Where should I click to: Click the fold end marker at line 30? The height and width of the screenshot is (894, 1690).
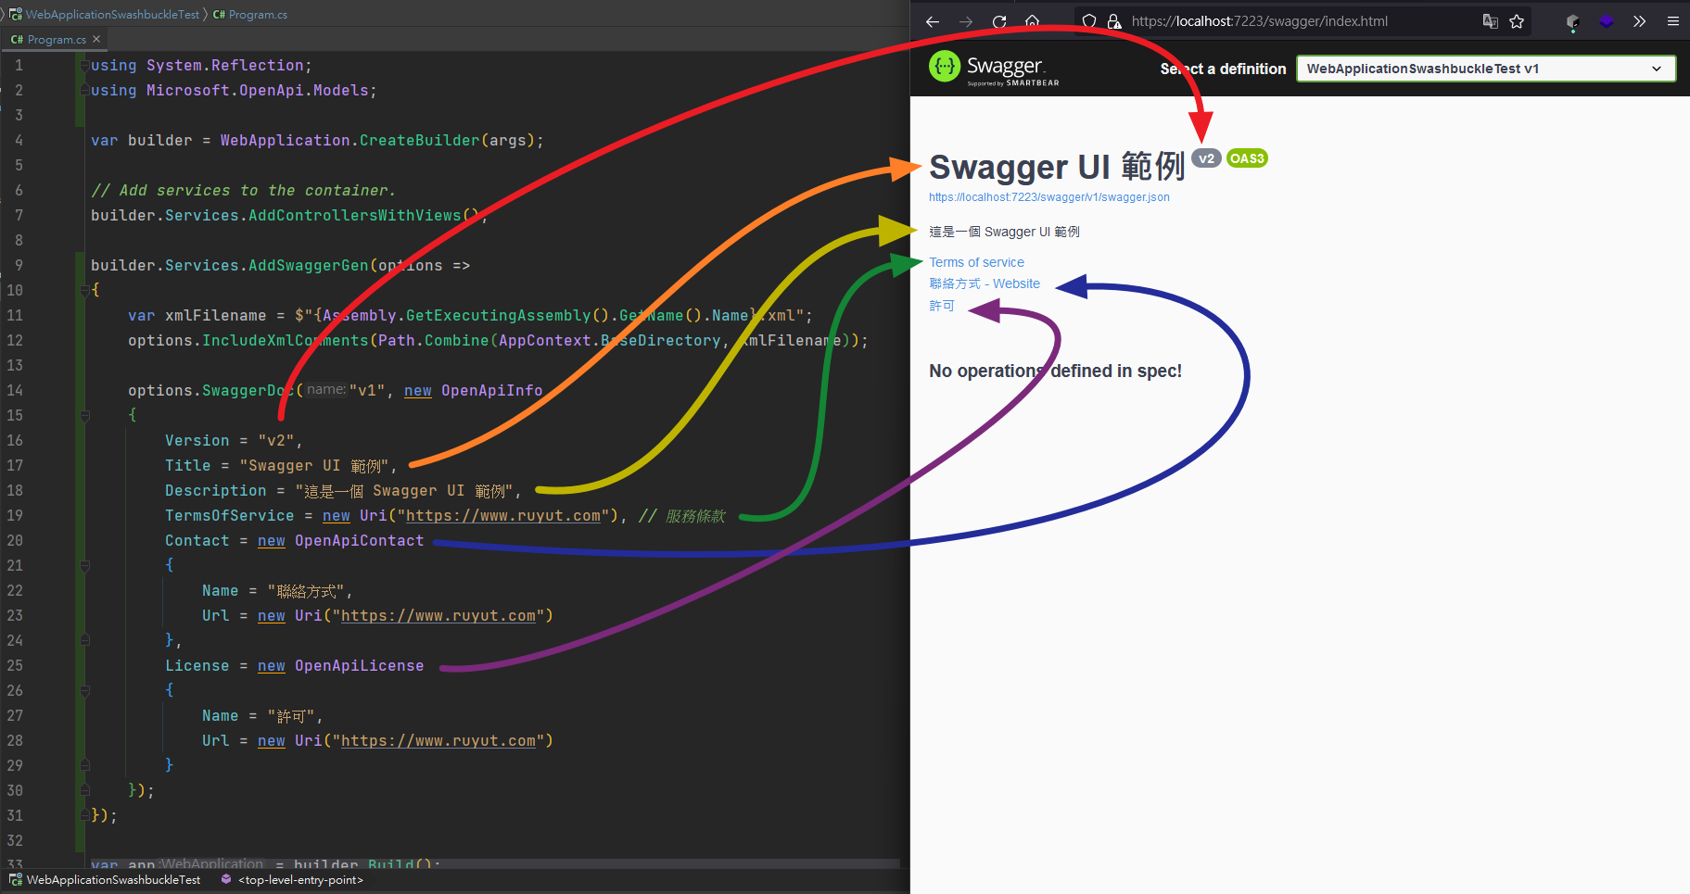pyautogui.click(x=84, y=790)
